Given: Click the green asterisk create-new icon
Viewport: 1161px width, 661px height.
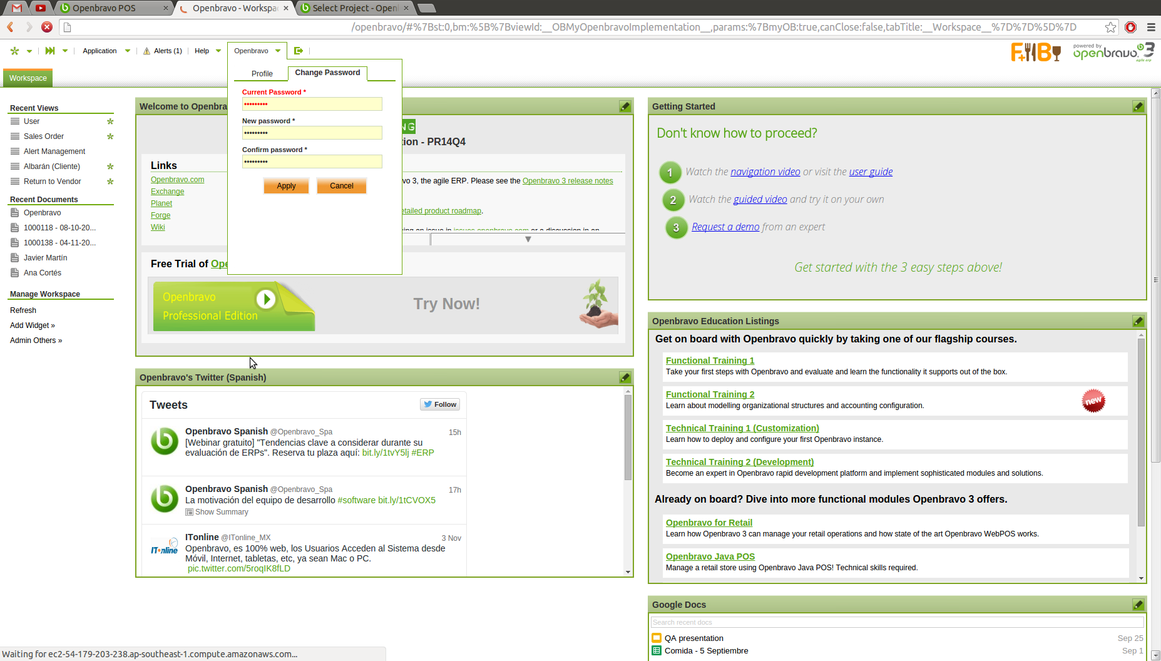Looking at the screenshot, I should [14, 51].
